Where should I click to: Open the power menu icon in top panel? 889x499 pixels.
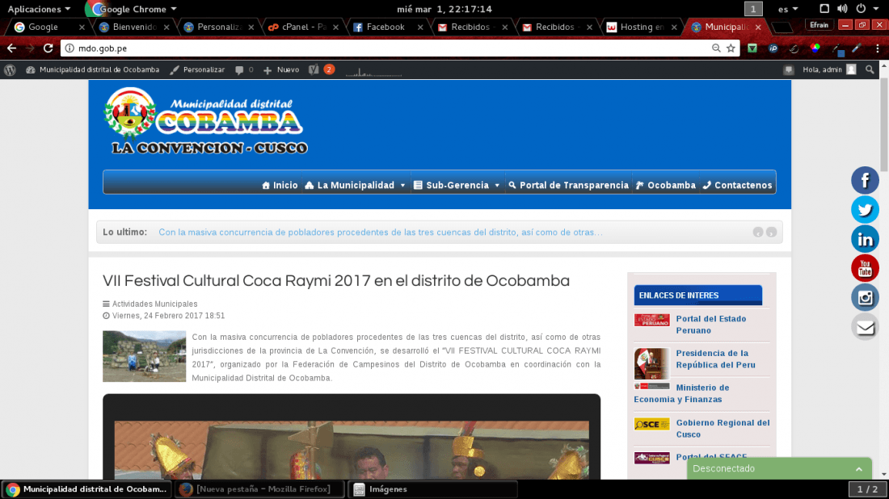click(861, 9)
